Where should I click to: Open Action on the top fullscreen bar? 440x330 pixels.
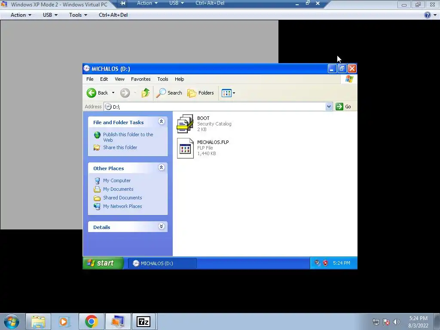tap(147, 3)
